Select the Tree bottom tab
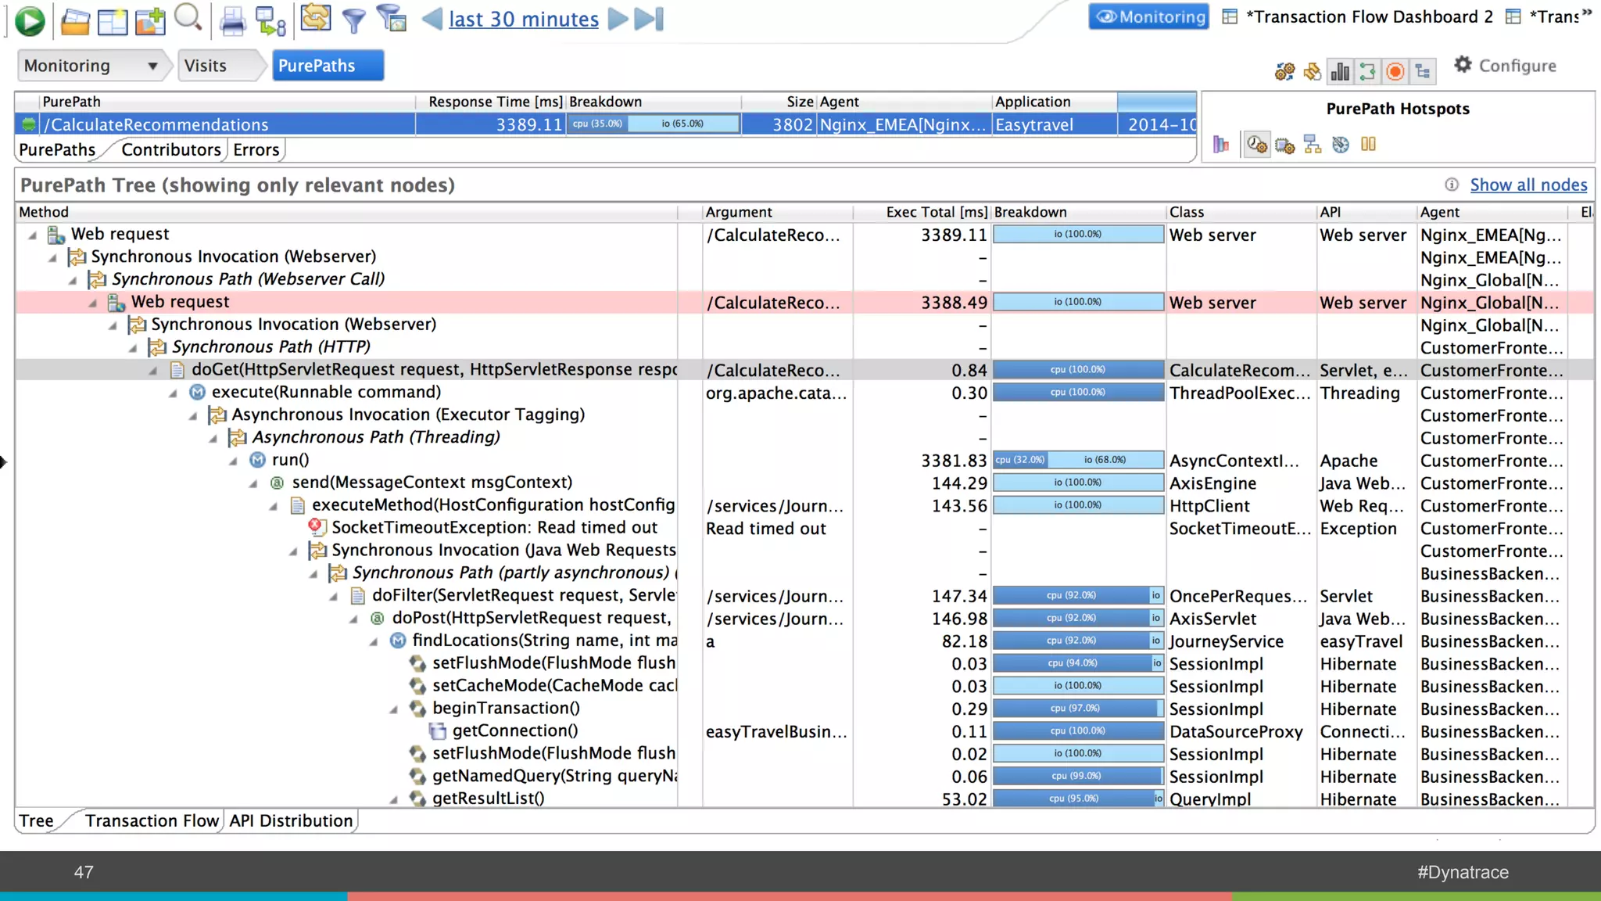Image resolution: width=1601 pixels, height=901 pixels. point(37,820)
